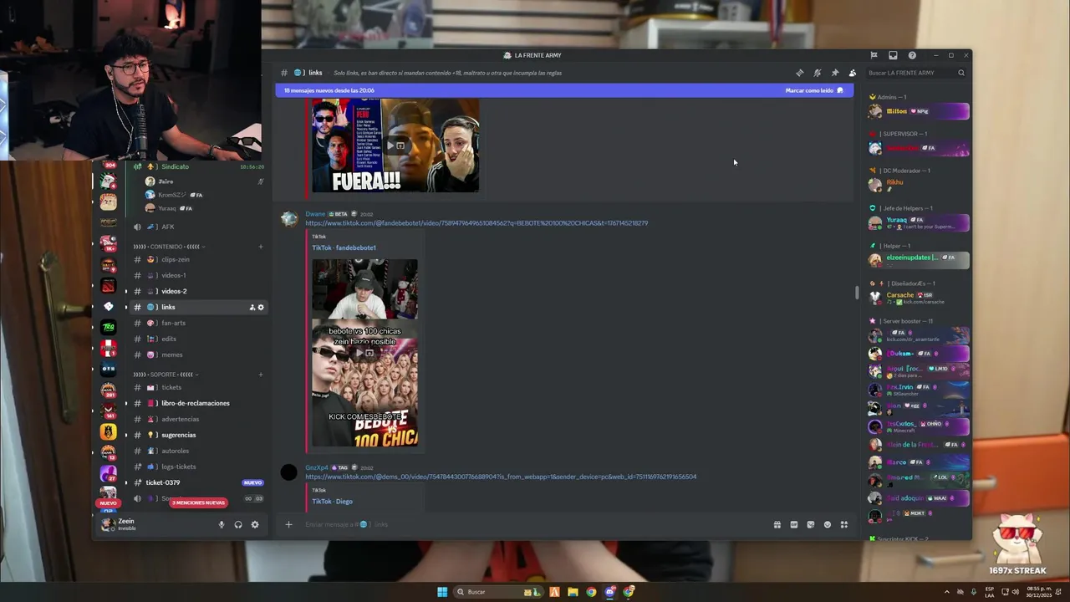Collapse the CONTENIDO category

click(x=170, y=247)
